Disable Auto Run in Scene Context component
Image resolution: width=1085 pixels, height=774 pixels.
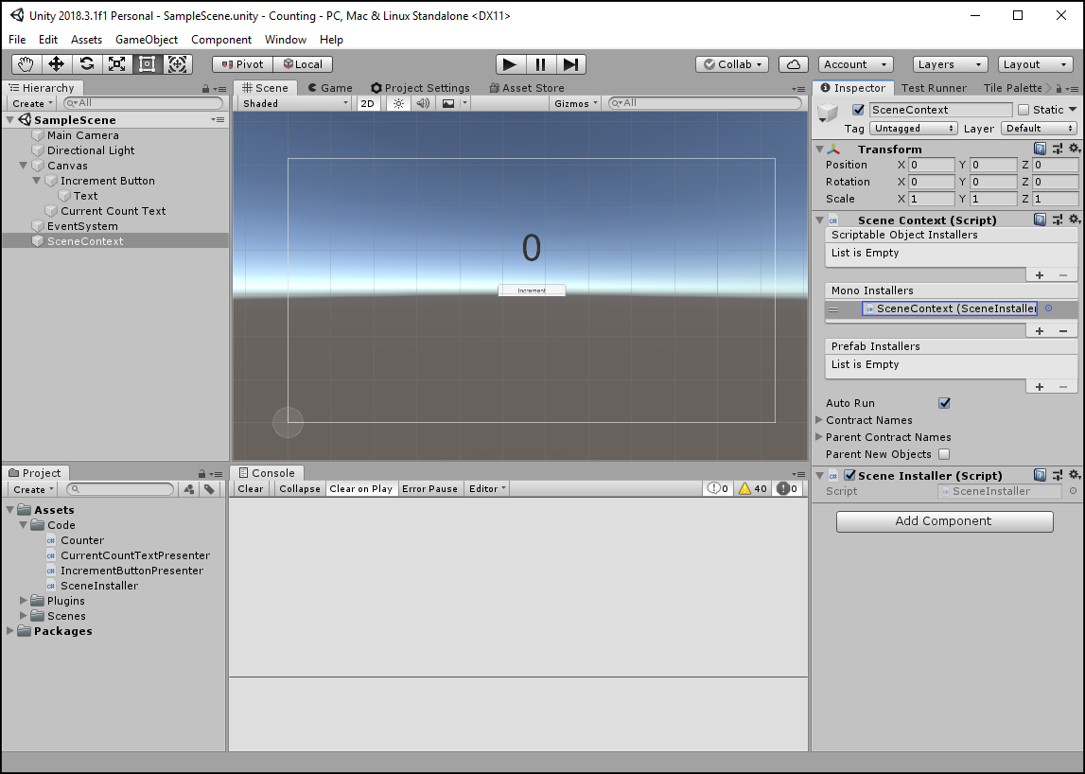click(944, 402)
